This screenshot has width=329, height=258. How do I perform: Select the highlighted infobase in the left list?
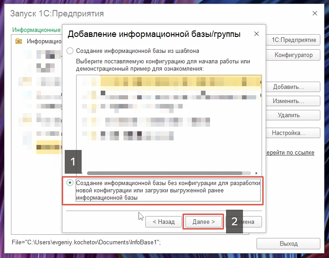[48, 146]
